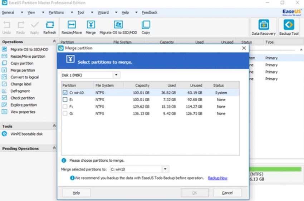Image resolution: width=304 pixels, height=201 pixels.
Task: Open the View menu dropdown arrow
Action: pos(43,13)
